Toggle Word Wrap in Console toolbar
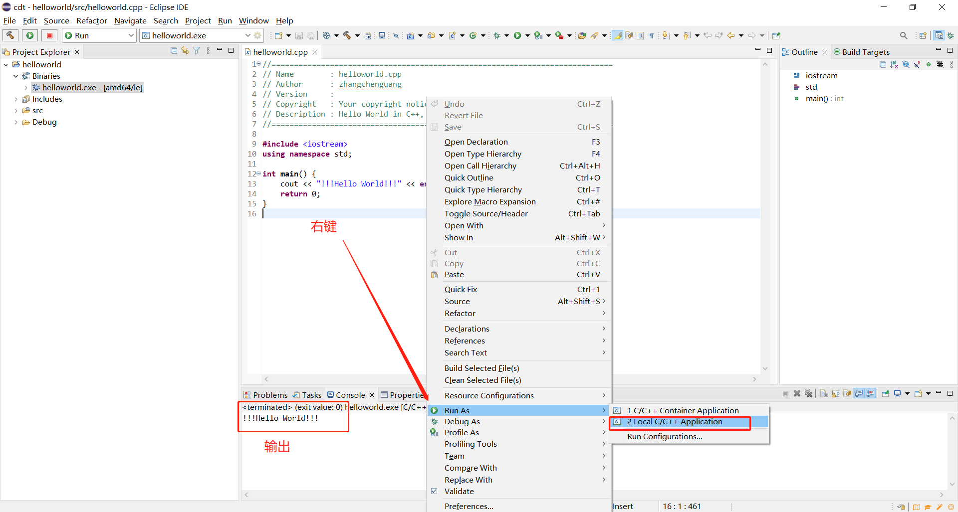Screen dimensions: 958x512 [x=847, y=393]
